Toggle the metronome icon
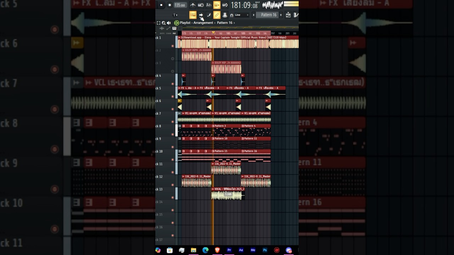454x255 pixels. 193,5
